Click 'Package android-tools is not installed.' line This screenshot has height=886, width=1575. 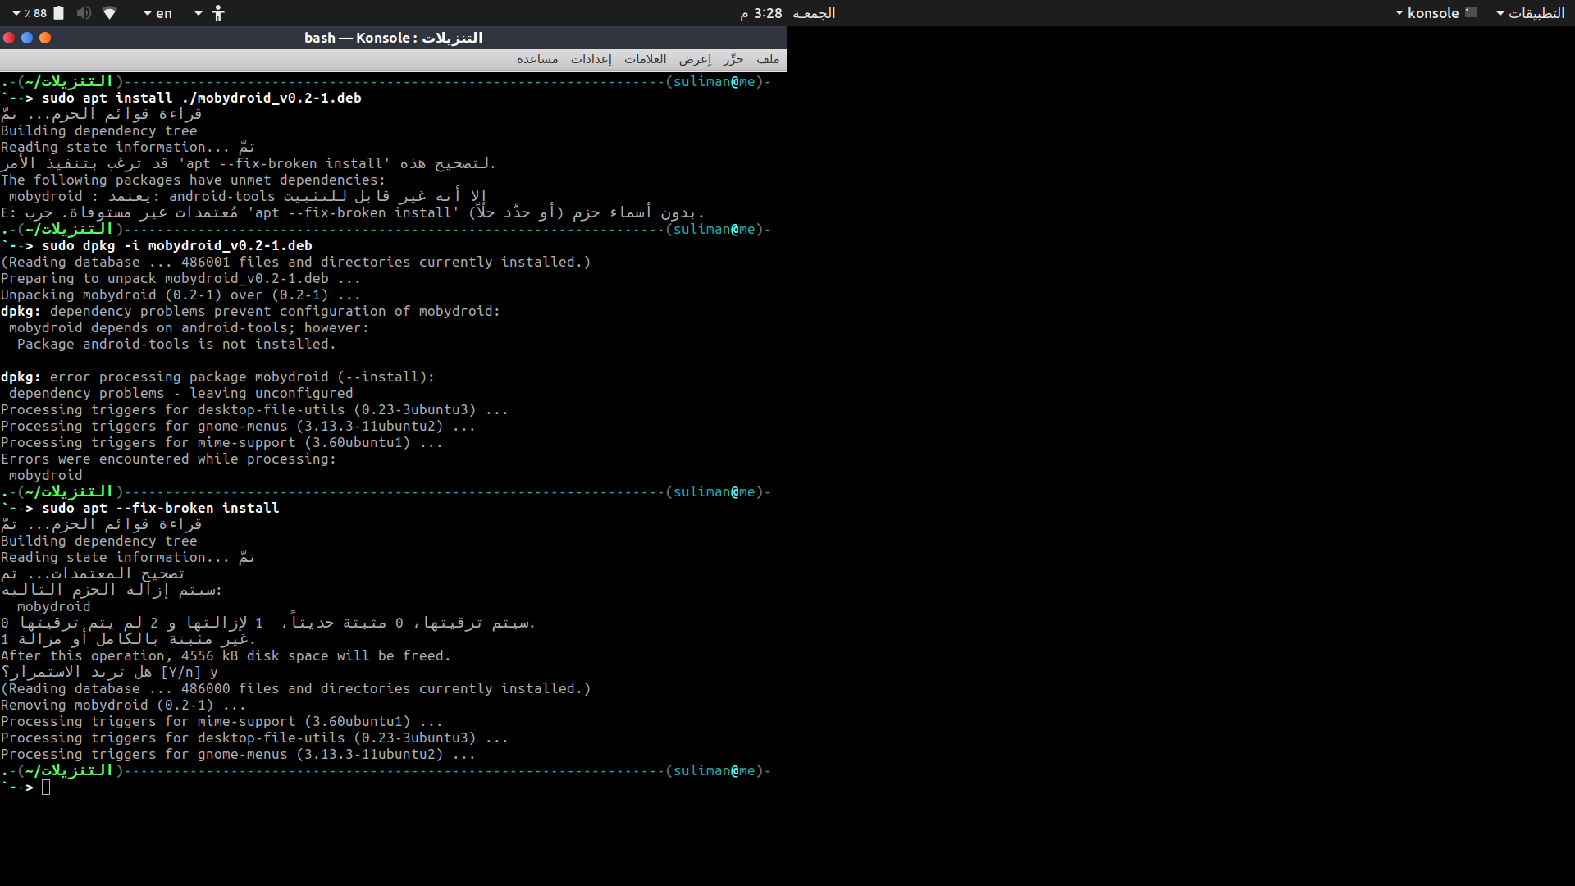coord(176,344)
